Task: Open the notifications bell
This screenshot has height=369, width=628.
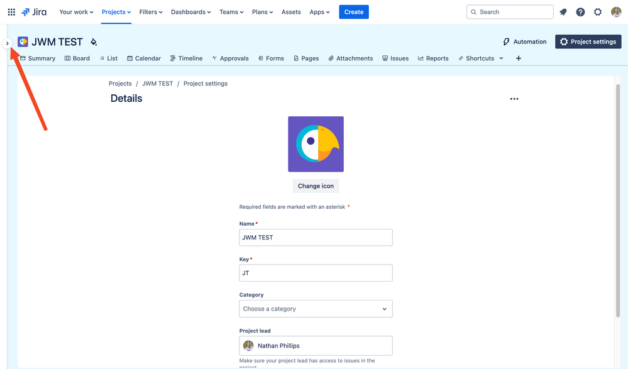Action: (563, 12)
